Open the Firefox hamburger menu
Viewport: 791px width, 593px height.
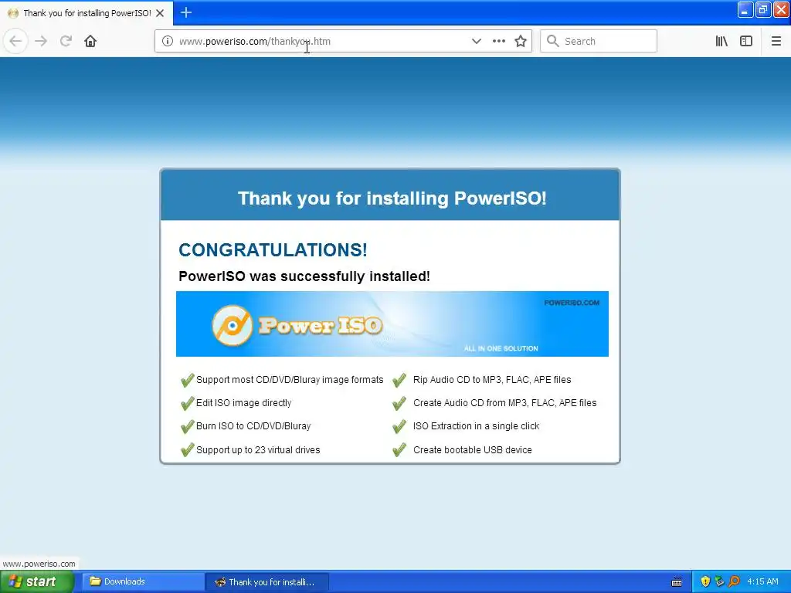[x=776, y=42]
